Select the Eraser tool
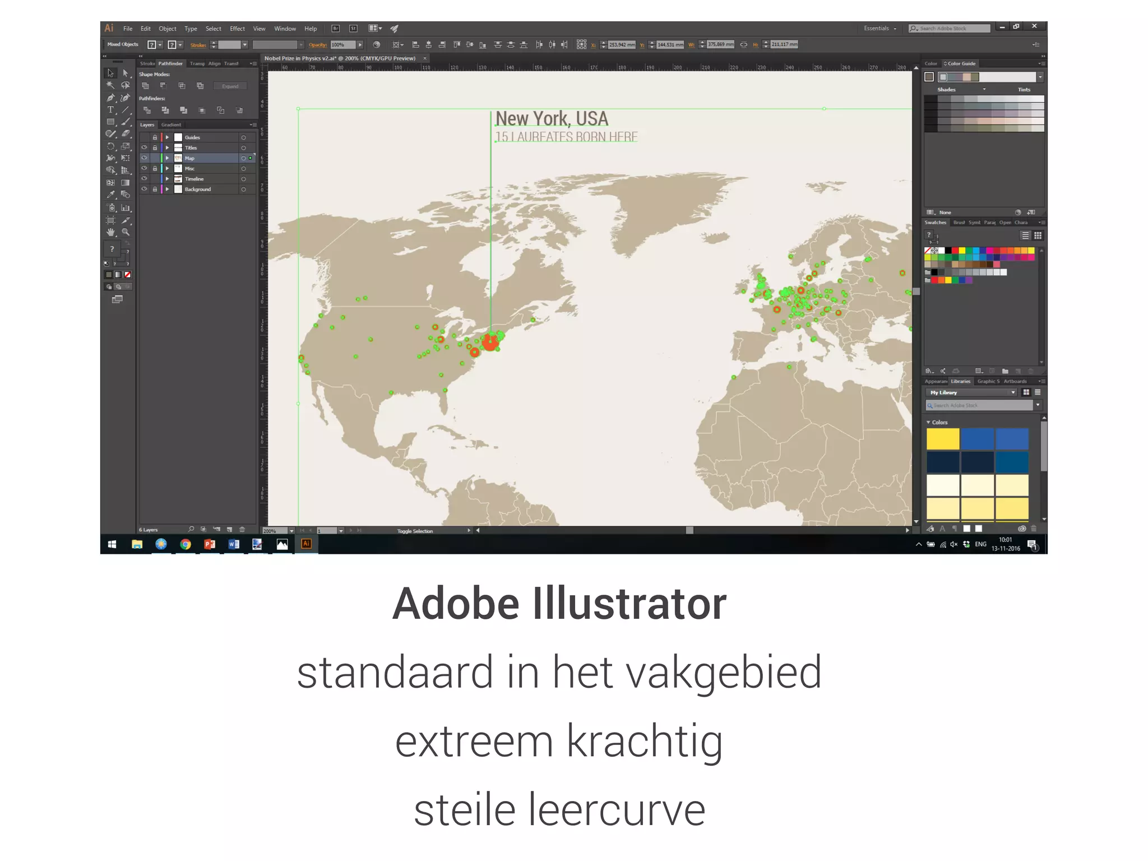Image resolution: width=1148 pixels, height=861 pixels. (x=126, y=134)
